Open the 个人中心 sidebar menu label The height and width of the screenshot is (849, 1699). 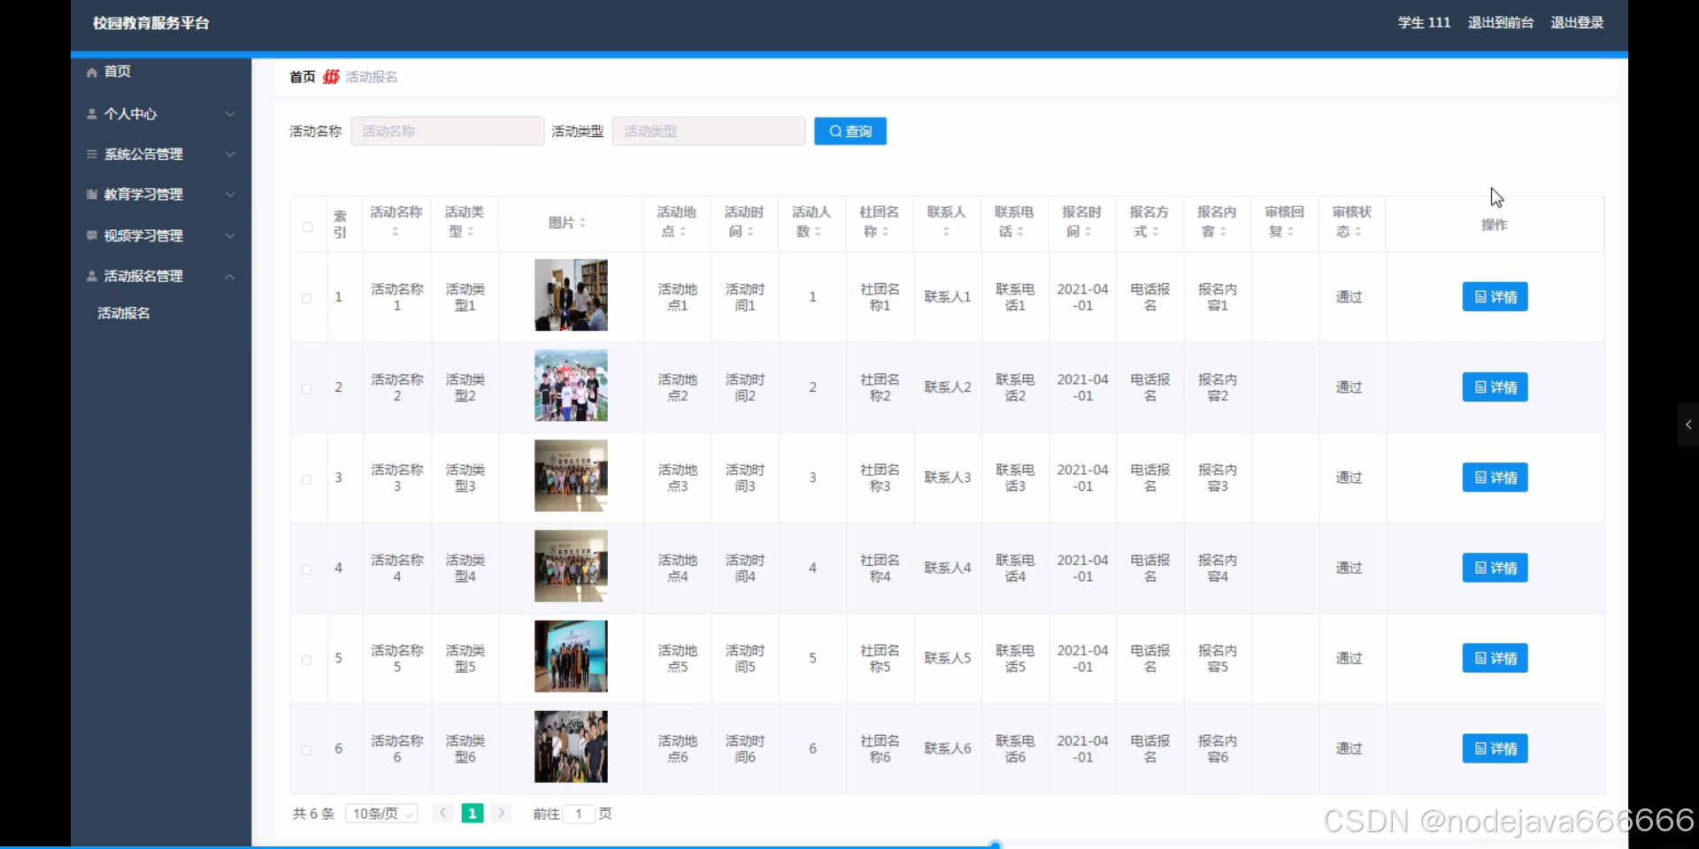[130, 114]
